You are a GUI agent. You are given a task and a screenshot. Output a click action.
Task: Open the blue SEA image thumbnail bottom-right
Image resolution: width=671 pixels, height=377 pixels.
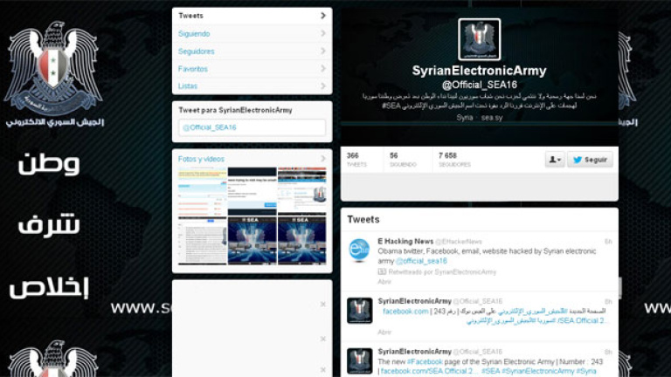pyautogui.click(x=301, y=239)
